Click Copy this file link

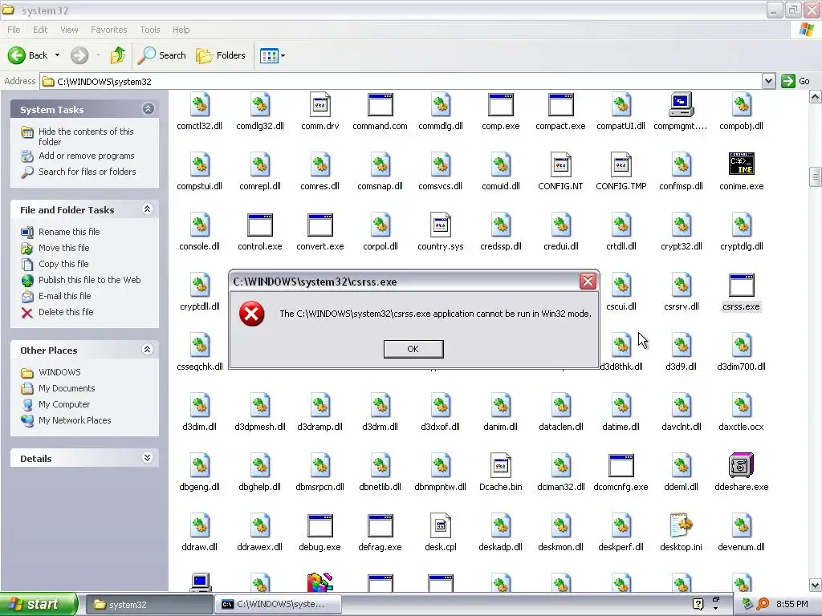(x=63, y=264)
